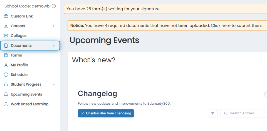Expand the Student Progress submenu arrow
This screenshot has width=267, height=131.
click(x=54, y=84)
